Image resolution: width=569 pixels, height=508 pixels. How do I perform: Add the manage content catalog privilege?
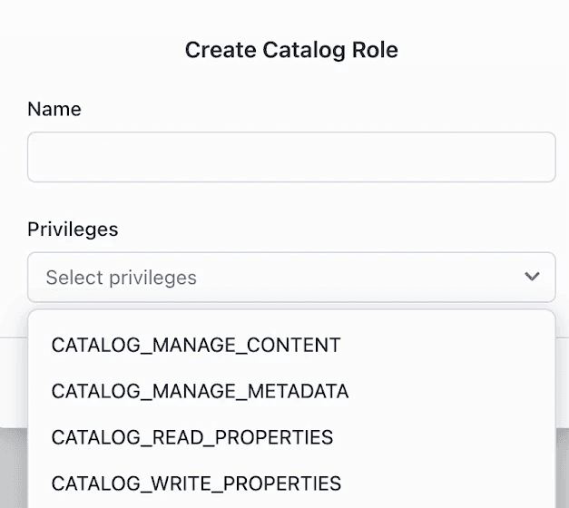click(196, 346)
